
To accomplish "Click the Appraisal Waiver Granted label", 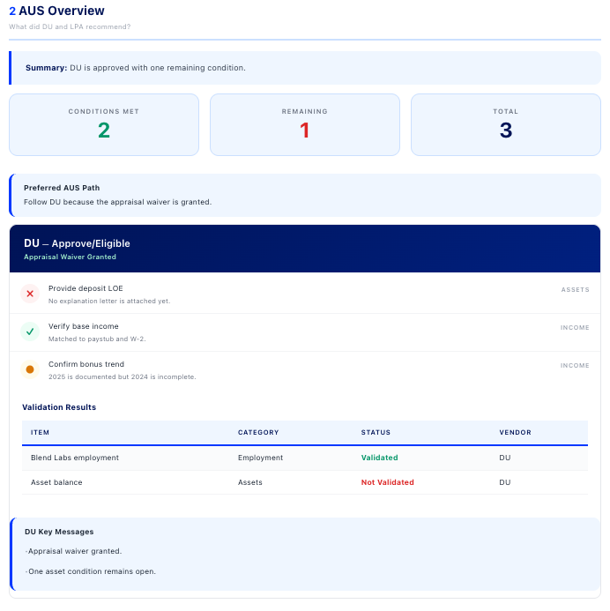I will [x=70, y=257].
